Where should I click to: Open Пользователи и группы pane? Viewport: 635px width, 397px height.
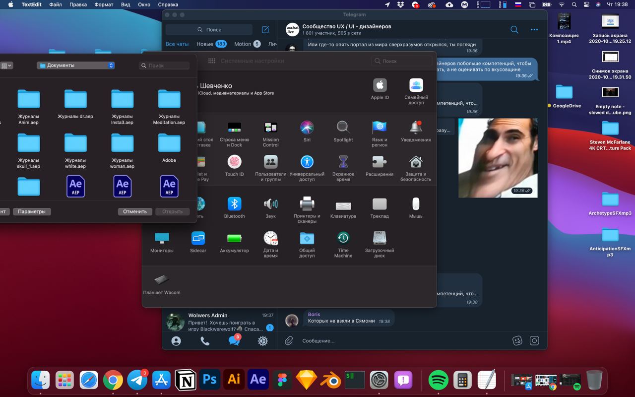pos(271,168)
